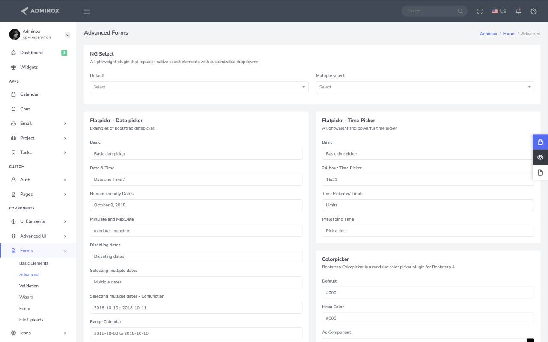
Task: Click the Pick a time field
Action: pyautogui.click(x=428, y=231)
